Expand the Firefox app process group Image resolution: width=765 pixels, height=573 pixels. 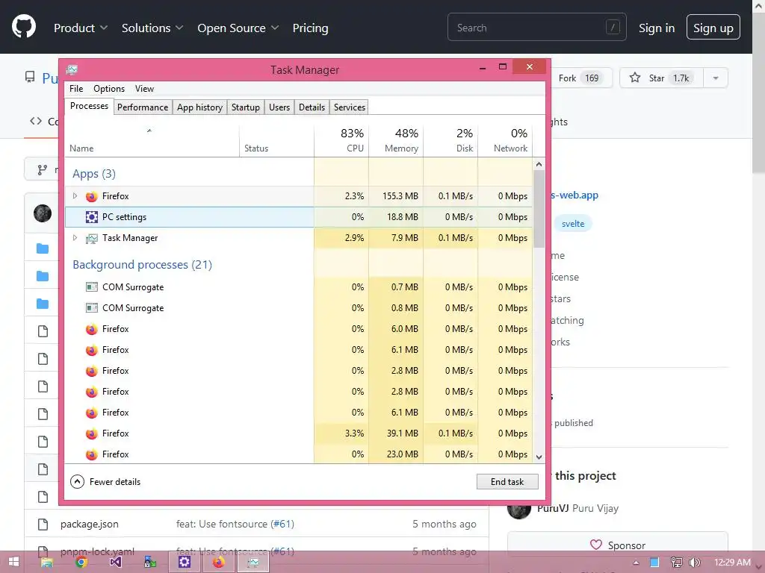point(75,196)
